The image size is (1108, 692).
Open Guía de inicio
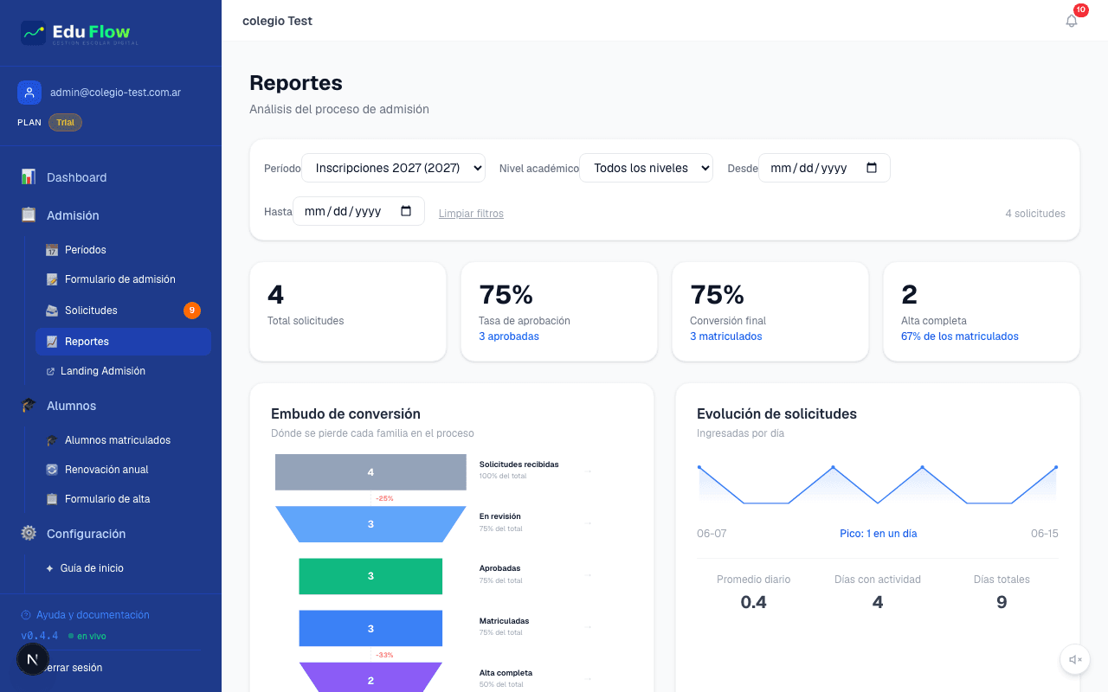click(x=123, y=568)
